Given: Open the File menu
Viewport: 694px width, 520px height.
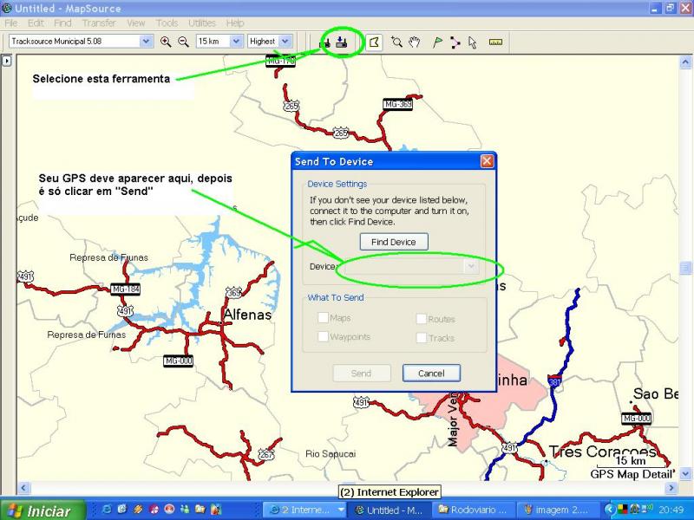Looking at the screenshot, I should coord(10,23).
